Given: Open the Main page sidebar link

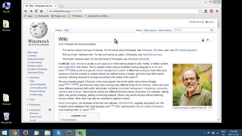Looking at the screenshot, I should [33, 52].
